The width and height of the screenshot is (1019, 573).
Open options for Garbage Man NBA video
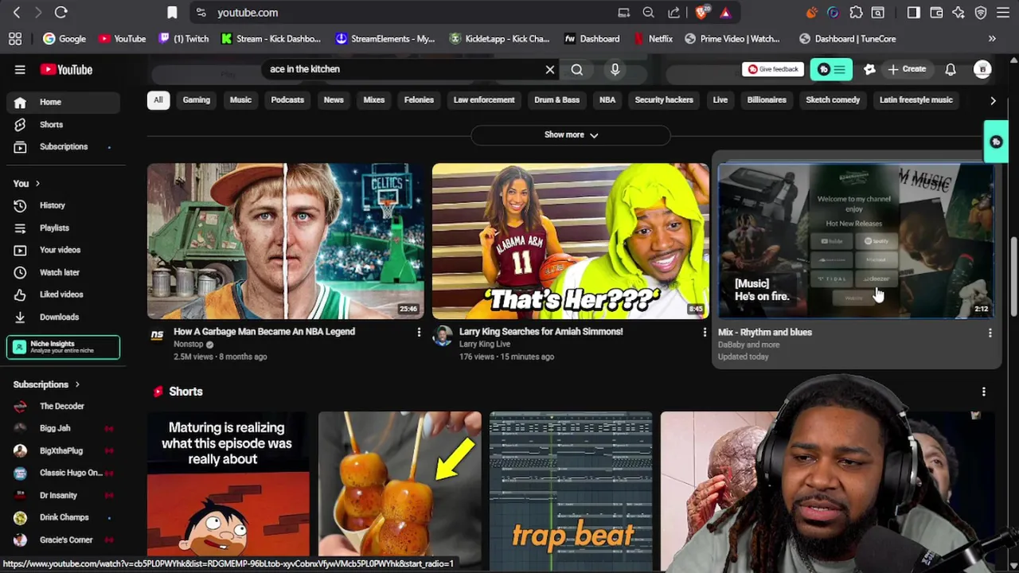tap(419, 332)
